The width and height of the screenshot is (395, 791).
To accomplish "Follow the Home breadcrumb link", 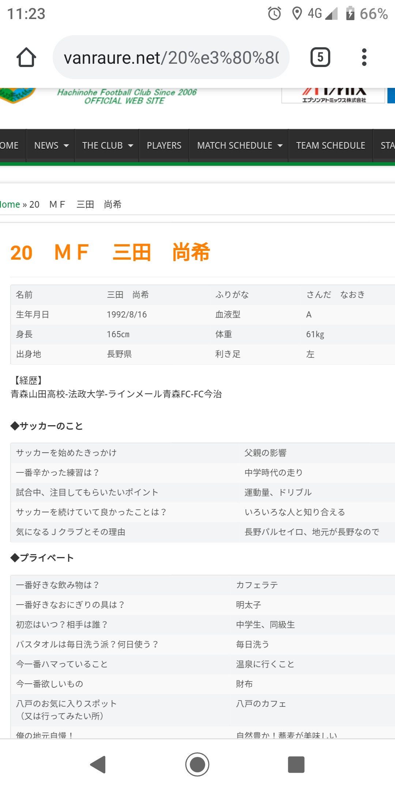I will click(x=10, y=204).
